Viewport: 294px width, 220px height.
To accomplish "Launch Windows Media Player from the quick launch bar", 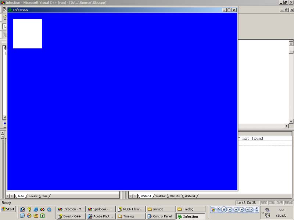I will pos(29,216).
